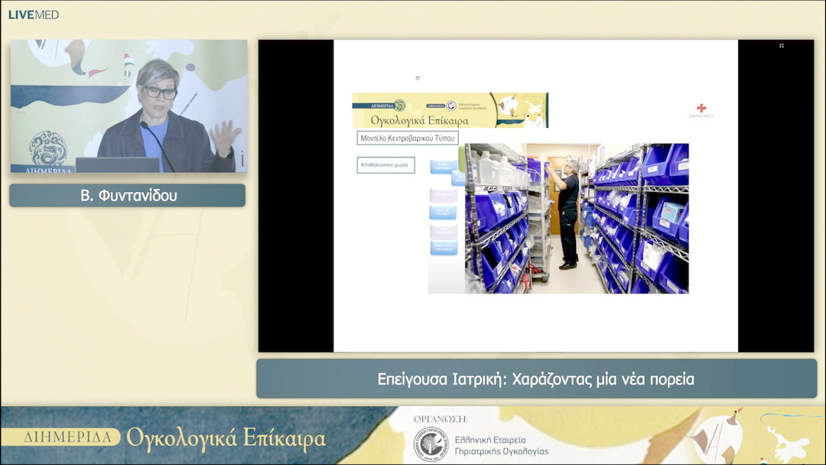Click the LIVEMED logo in the top-left corner

[x=33, y=15]
